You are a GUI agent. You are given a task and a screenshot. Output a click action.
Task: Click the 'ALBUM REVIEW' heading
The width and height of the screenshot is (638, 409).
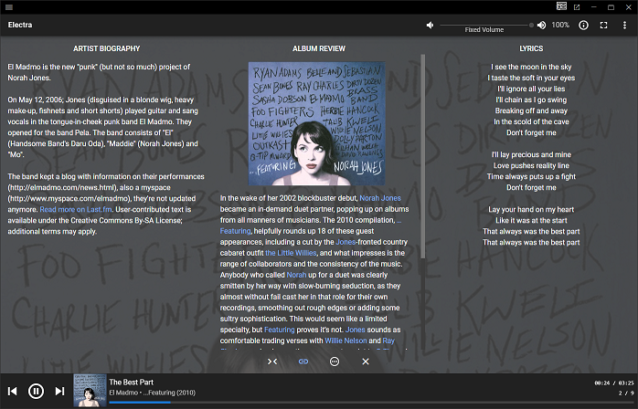tap(319, 48)
